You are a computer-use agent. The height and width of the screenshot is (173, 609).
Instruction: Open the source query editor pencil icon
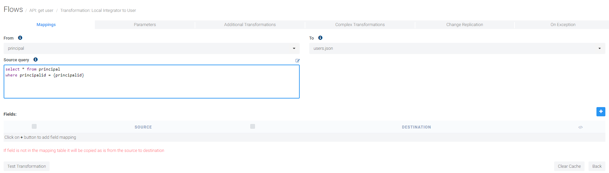pos(297,61)
